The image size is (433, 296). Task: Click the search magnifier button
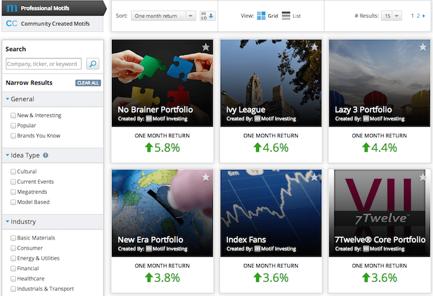pos(93,64)
